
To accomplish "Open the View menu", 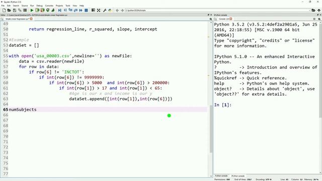I will tap(75, 6).
